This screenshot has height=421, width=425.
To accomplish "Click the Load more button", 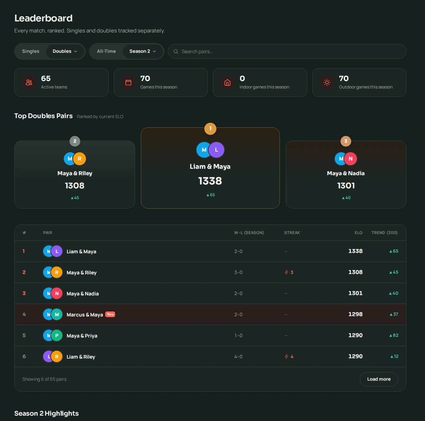I will point(379,379).
